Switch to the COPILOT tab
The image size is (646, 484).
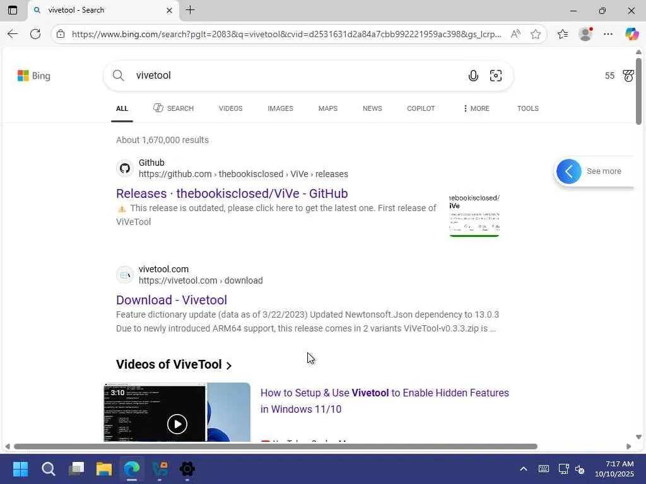click(x=421, y=108)
